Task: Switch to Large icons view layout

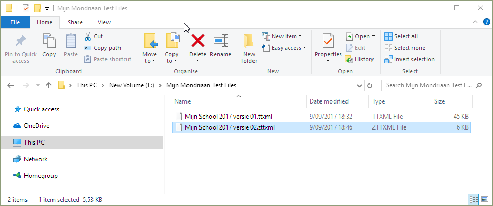Action: [485, 199]
